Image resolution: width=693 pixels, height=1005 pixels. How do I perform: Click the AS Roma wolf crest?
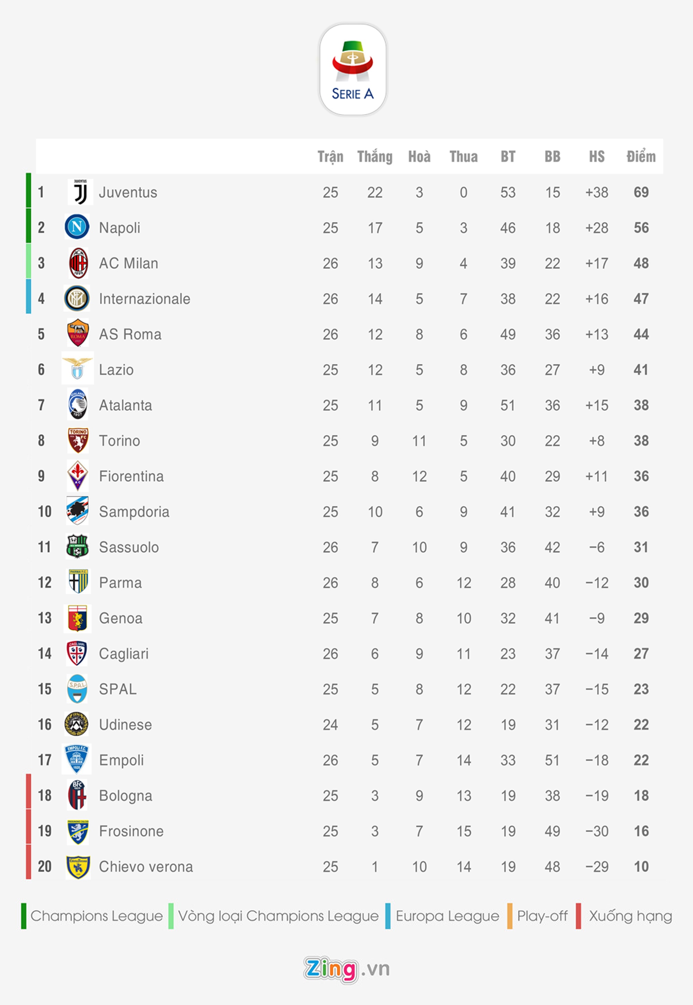coord(78,333)
